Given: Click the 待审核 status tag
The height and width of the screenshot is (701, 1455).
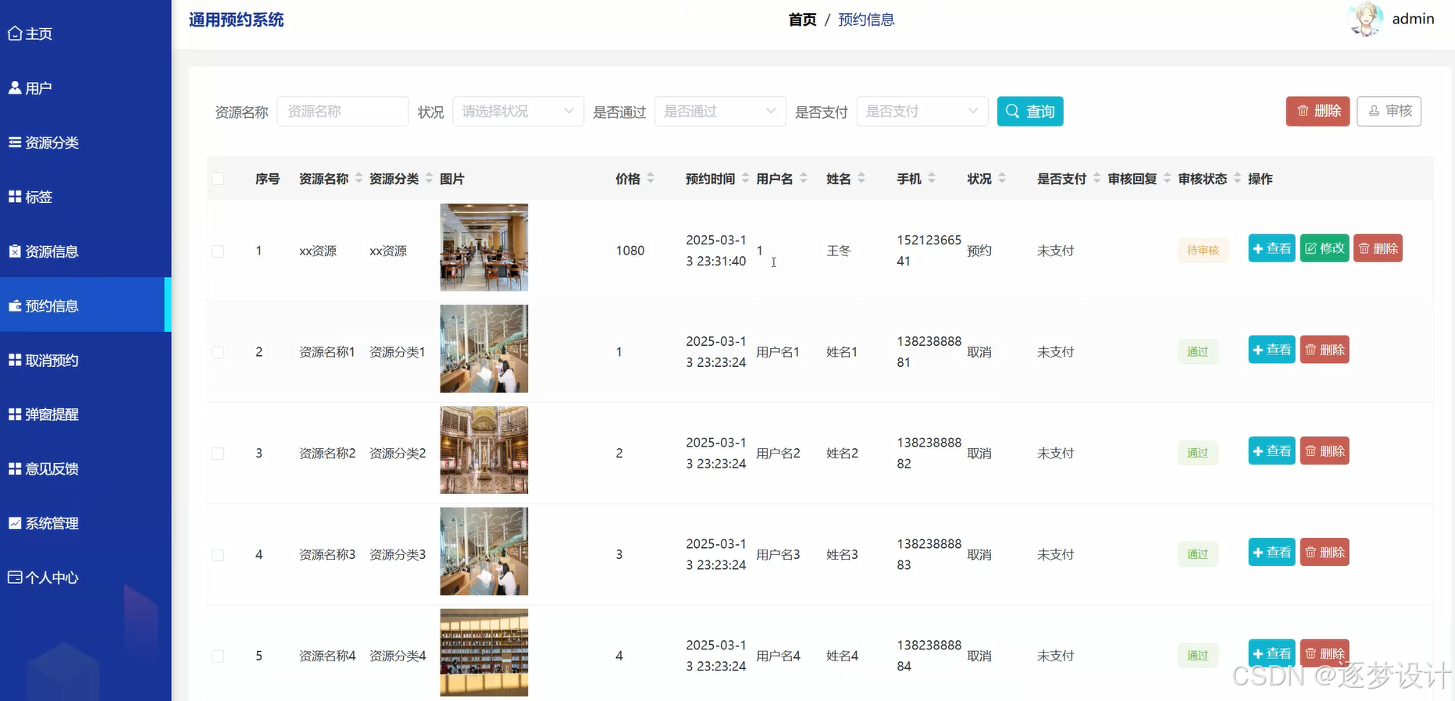Looking at the screenshot, I should tap(1203, 251).
